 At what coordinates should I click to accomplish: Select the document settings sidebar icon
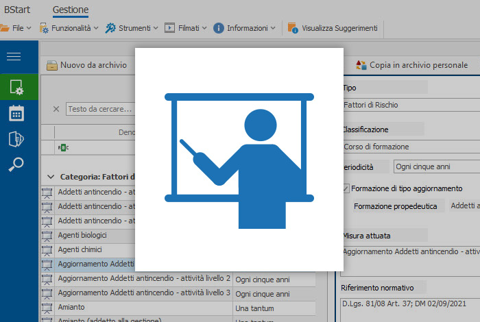coord(16,87)
